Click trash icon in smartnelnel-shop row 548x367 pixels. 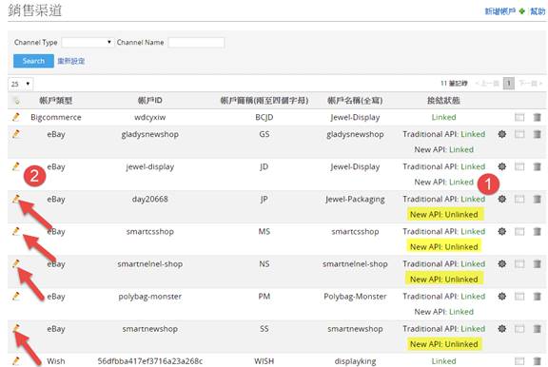(x=538, y=263)
